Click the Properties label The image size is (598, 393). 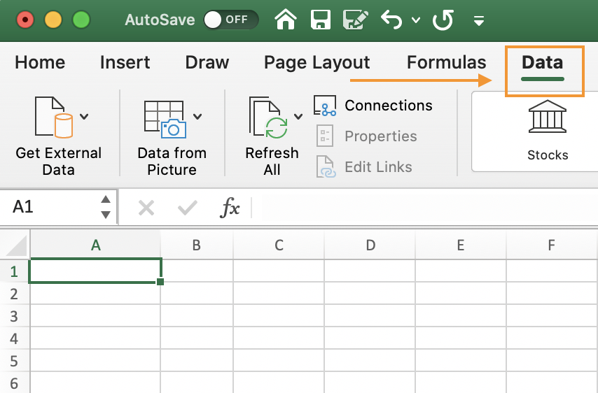tap(381, 136)
